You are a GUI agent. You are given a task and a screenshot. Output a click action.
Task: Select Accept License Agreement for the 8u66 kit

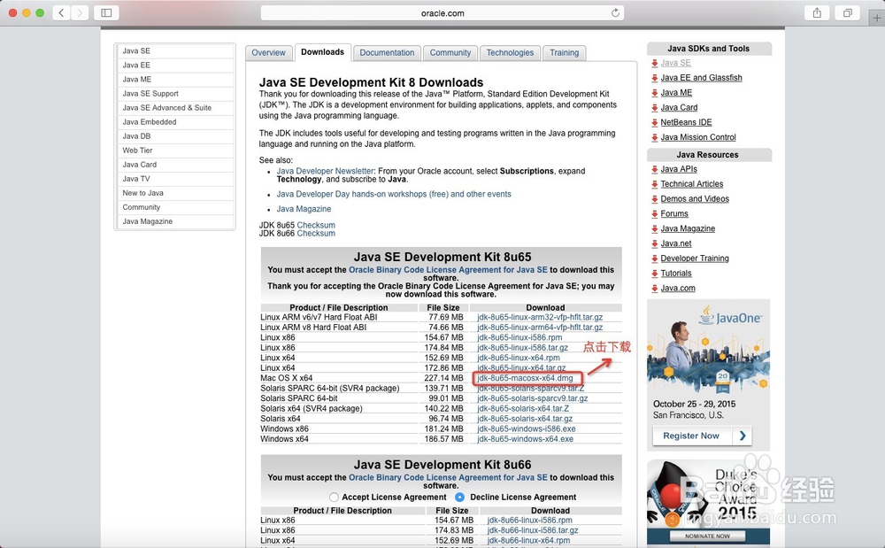tap(334, 498)
